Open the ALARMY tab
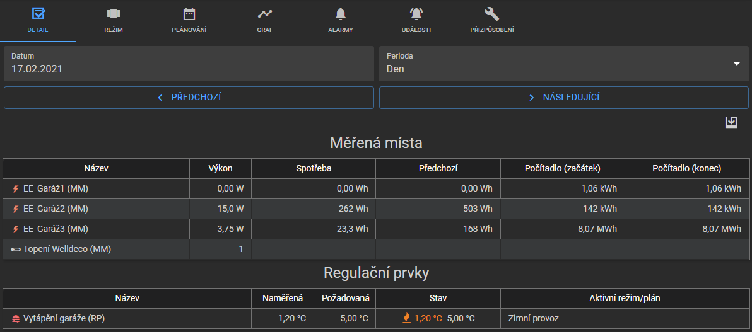 tap(341, 21)
